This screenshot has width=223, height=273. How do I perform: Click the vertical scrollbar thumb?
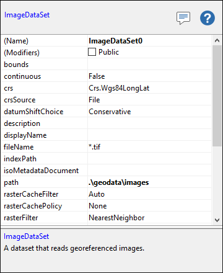(x=217, y=96)
